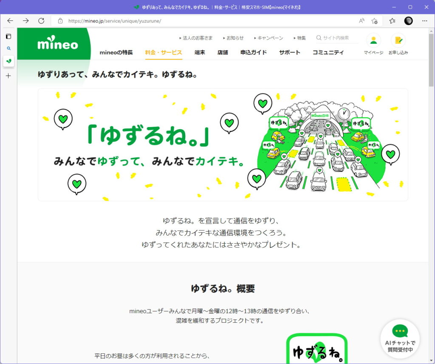Viewport: 435px width, 364px height.
Task: Open the 特集 link
Action: click(299, 38)
